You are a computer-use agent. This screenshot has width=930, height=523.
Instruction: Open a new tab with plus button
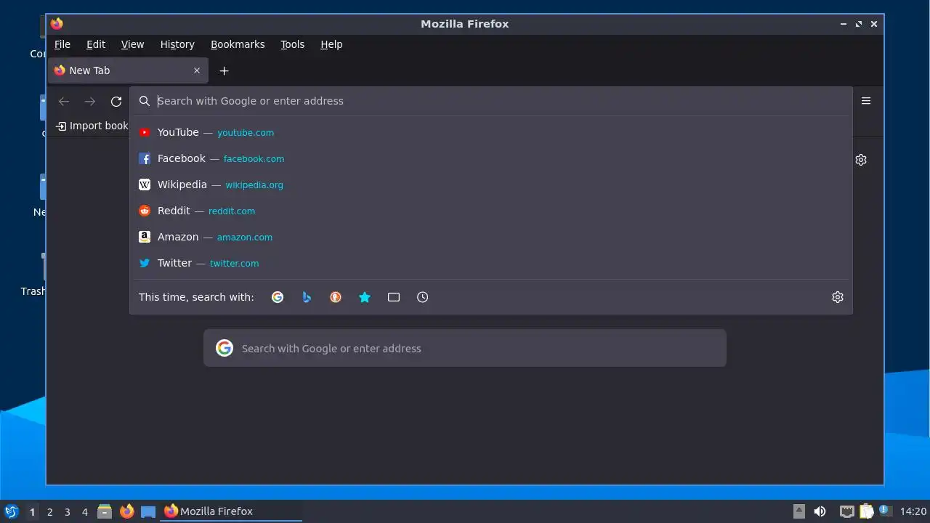[x=225, y=70]
